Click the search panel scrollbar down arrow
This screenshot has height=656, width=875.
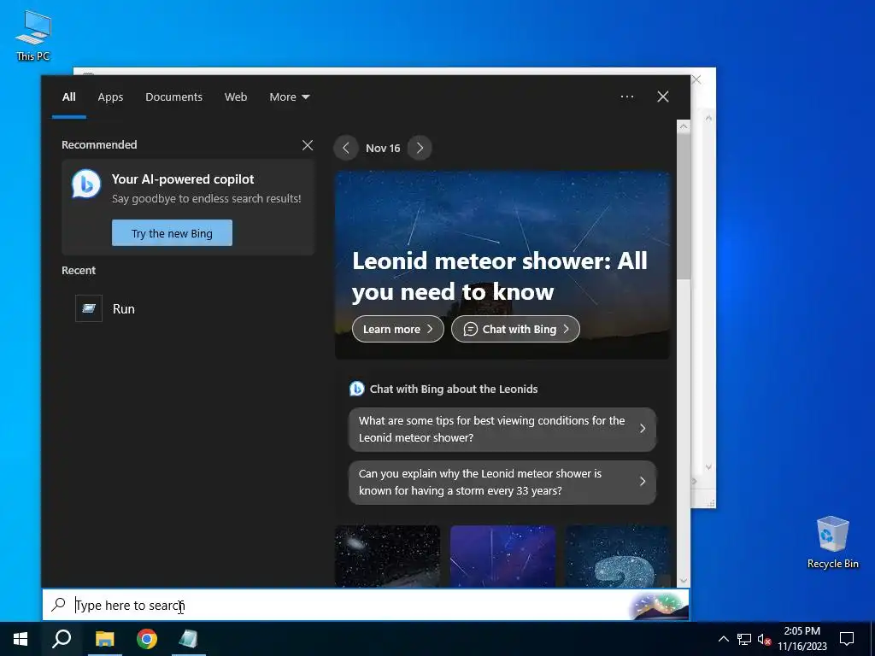click(x=684, y=581)
